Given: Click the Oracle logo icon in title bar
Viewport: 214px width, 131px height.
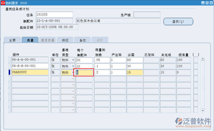Looking at the screenshot, I should [x=4, y=3].
